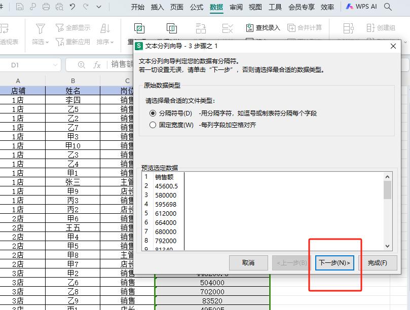Switch to the 插入 tab

click(157, 7)
